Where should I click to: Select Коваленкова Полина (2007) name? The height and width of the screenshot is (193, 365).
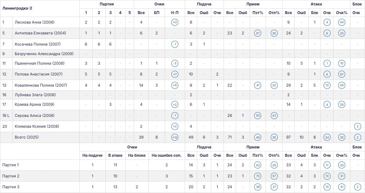tap(41, 85)
